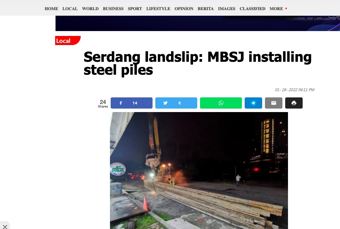Viewport: 340px width, 229px height.
Task: Go to the LIFESTYLE section
Action: (x=158, y=9)
